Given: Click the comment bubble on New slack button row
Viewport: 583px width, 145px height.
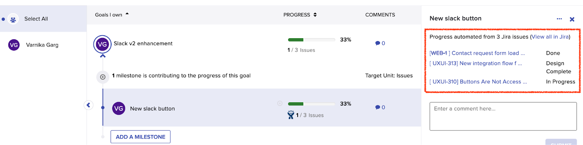Looking at the screenshot, I should pyautogui.click(x=380, y=107).
